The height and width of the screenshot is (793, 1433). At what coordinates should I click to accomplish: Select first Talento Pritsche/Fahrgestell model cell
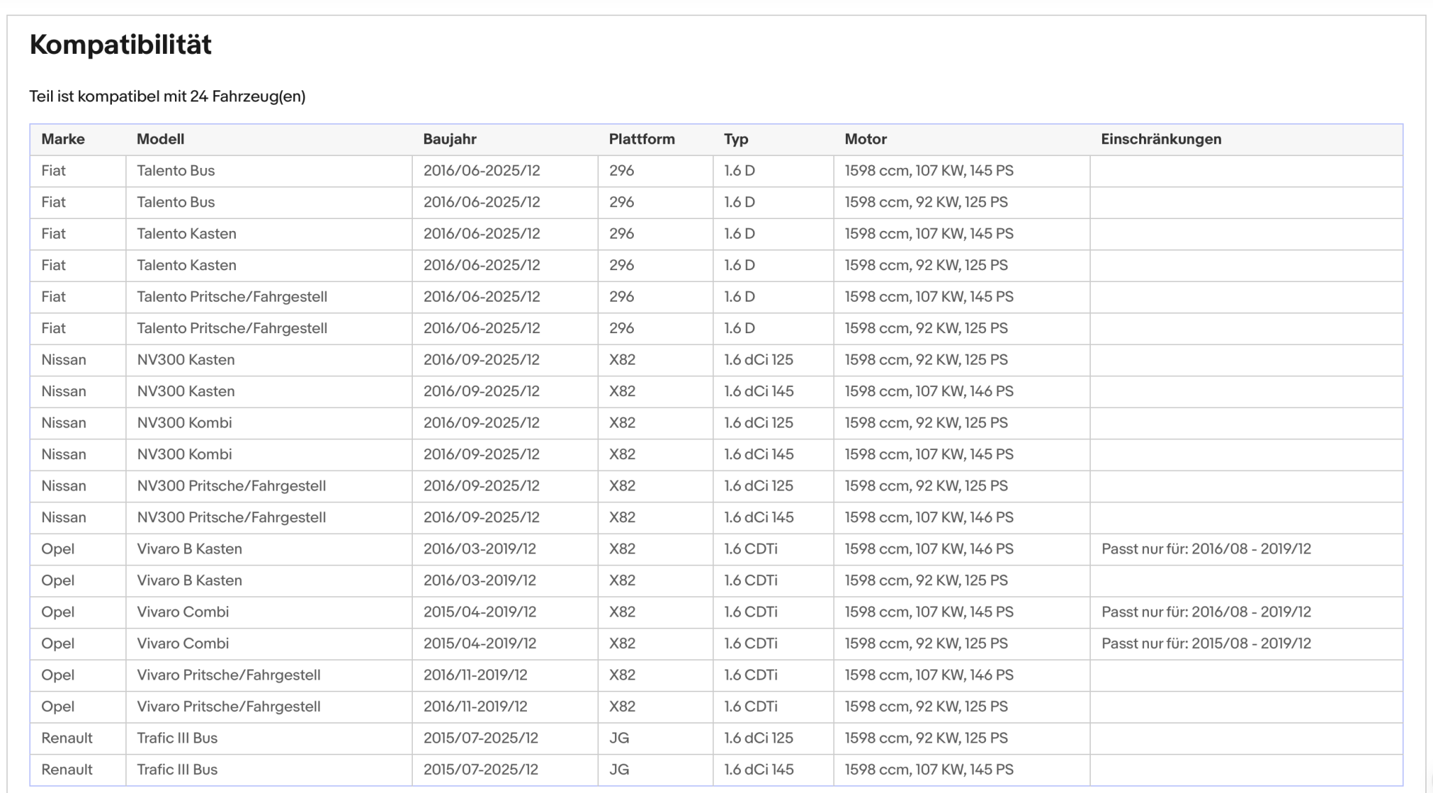(269, 297)
